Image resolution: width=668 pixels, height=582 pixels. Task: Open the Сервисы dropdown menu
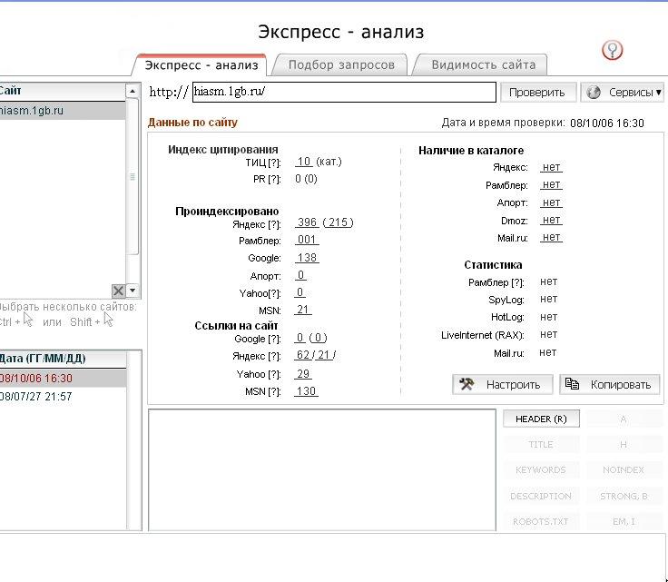[622, 92]
